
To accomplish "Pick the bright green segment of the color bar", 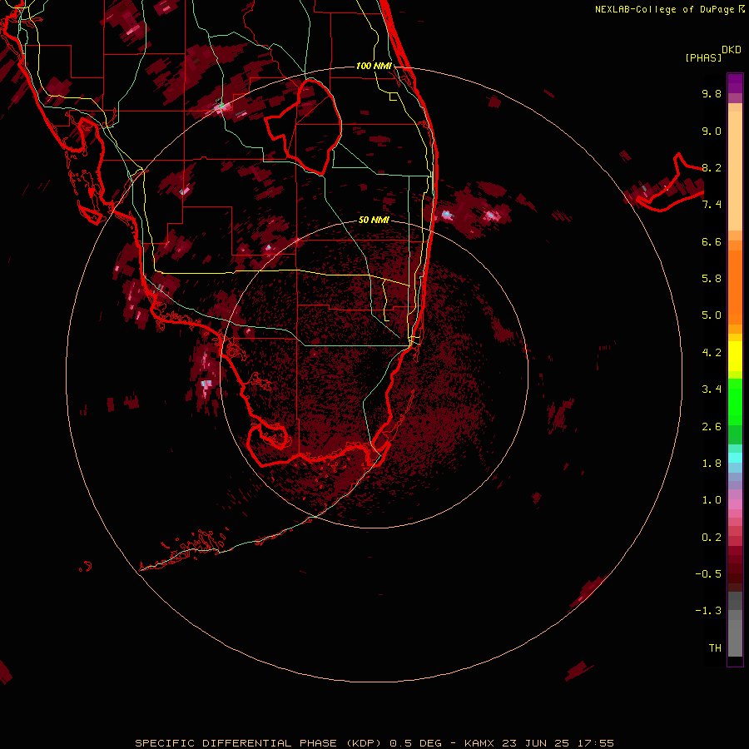I will 735,401.
